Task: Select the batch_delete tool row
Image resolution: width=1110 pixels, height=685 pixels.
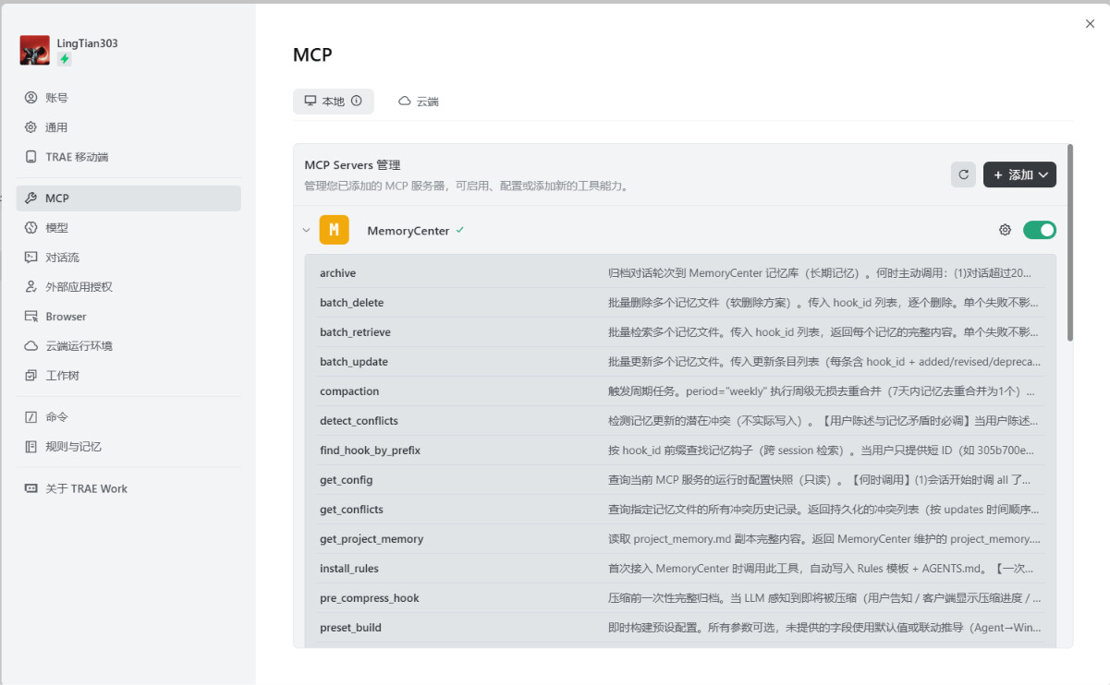Action: pos(680,303)
